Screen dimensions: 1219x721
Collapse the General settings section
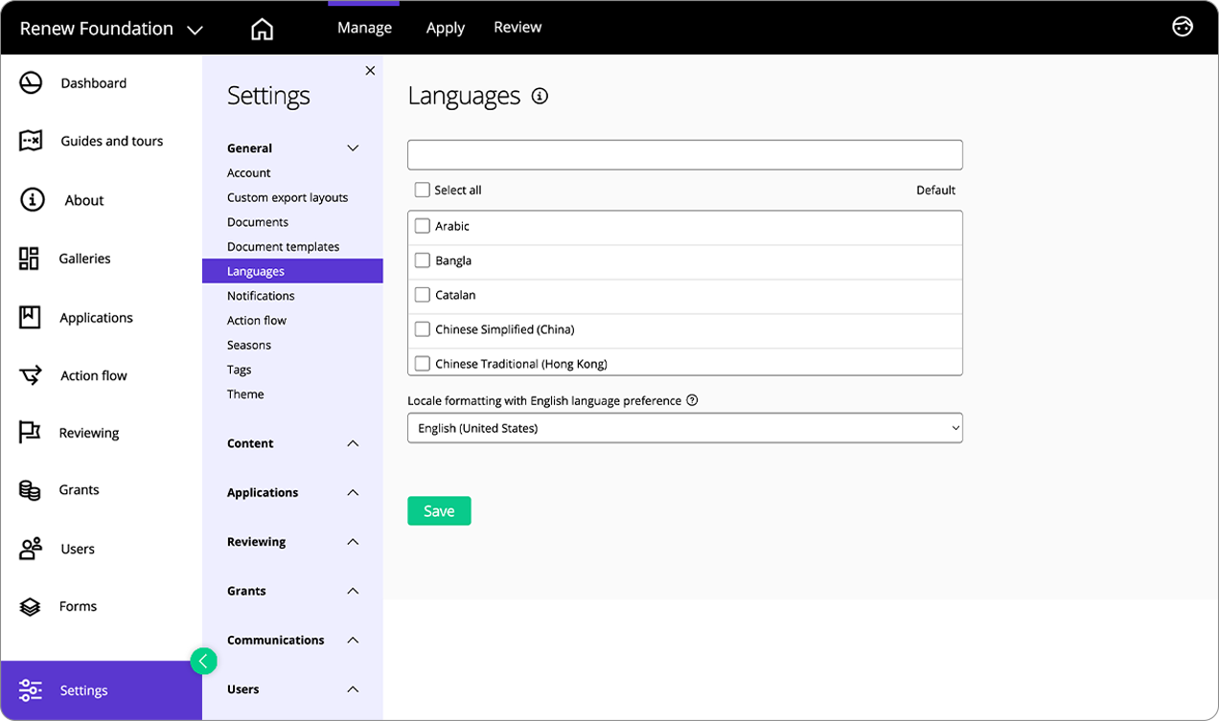(x=353, y=148)
